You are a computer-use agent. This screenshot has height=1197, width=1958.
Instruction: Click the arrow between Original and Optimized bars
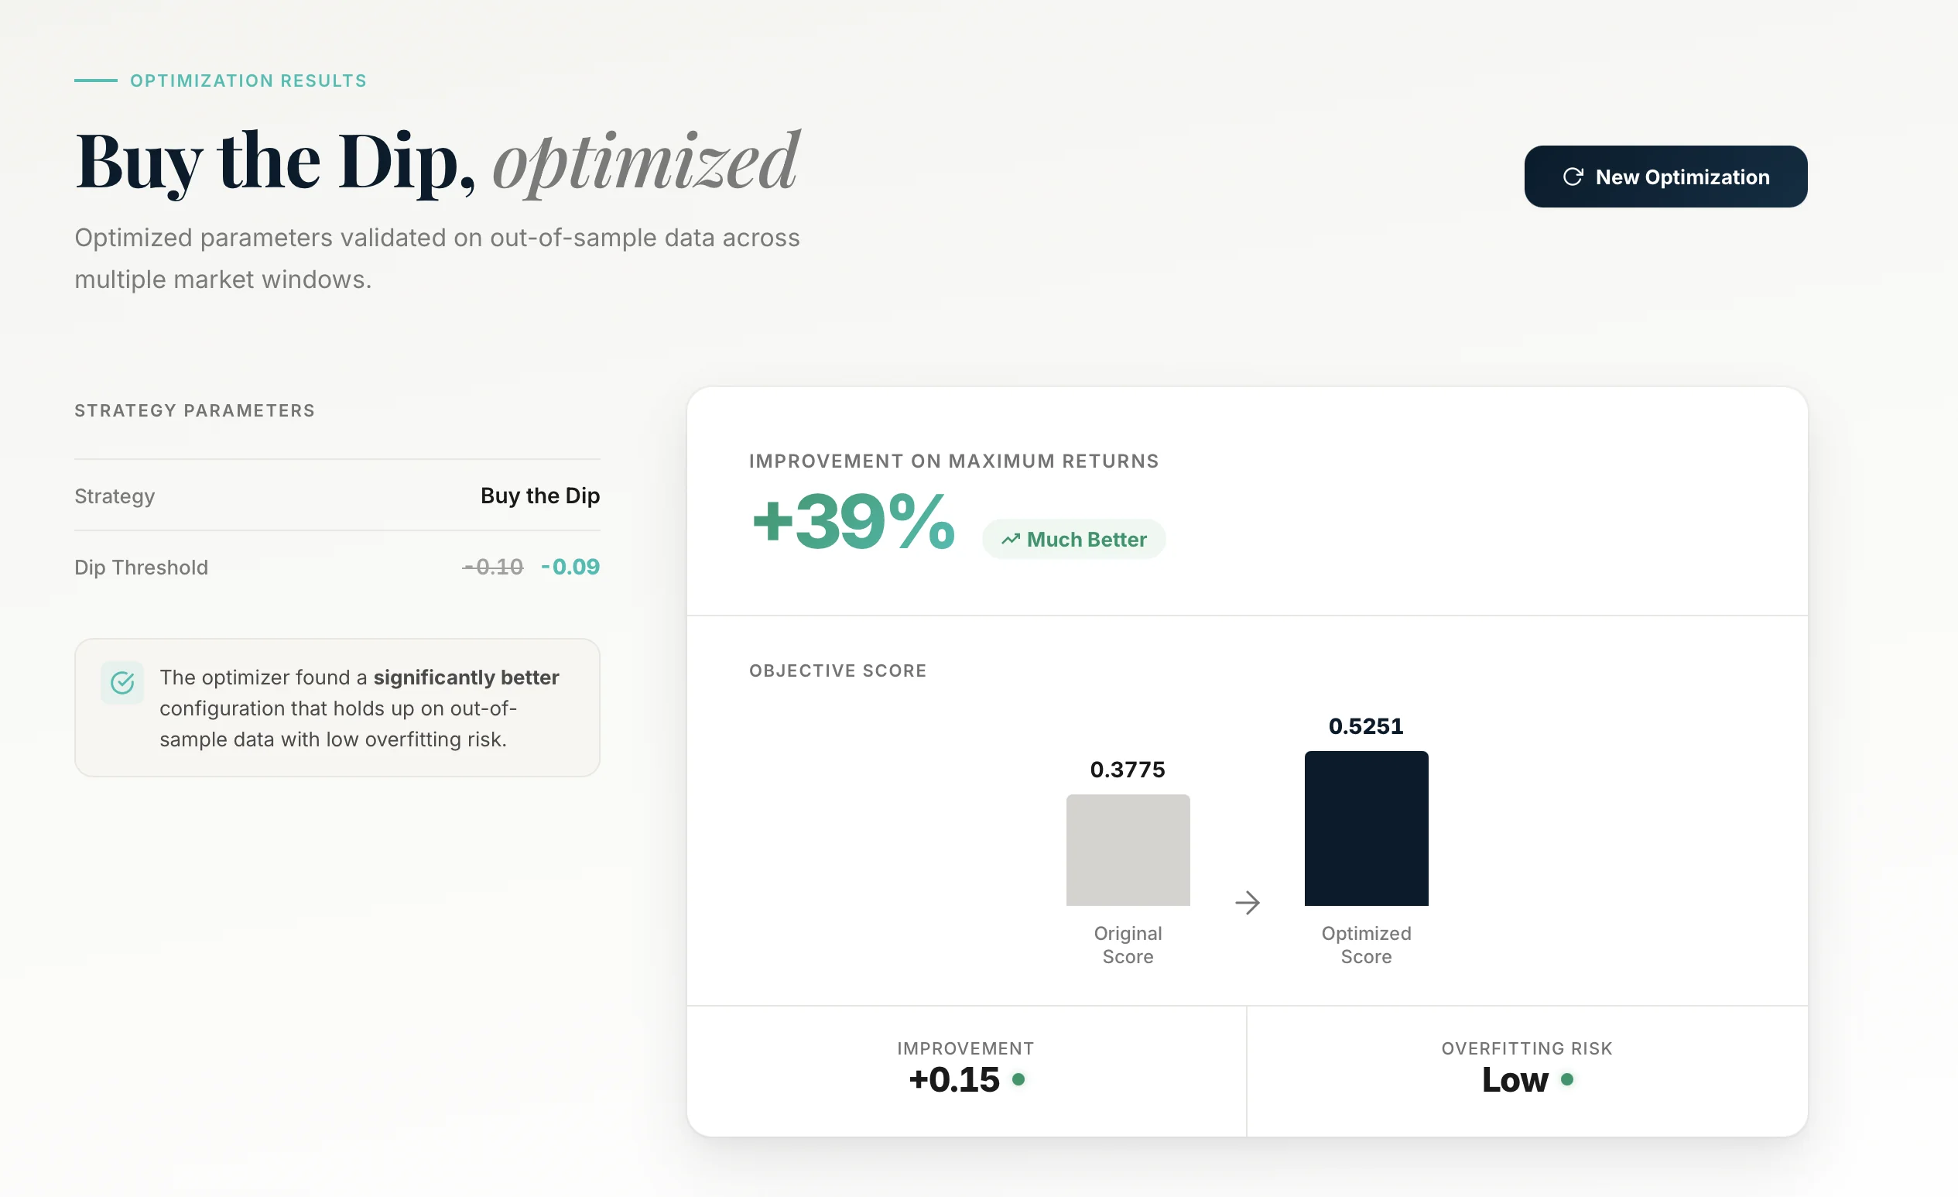coord(1247,902)
